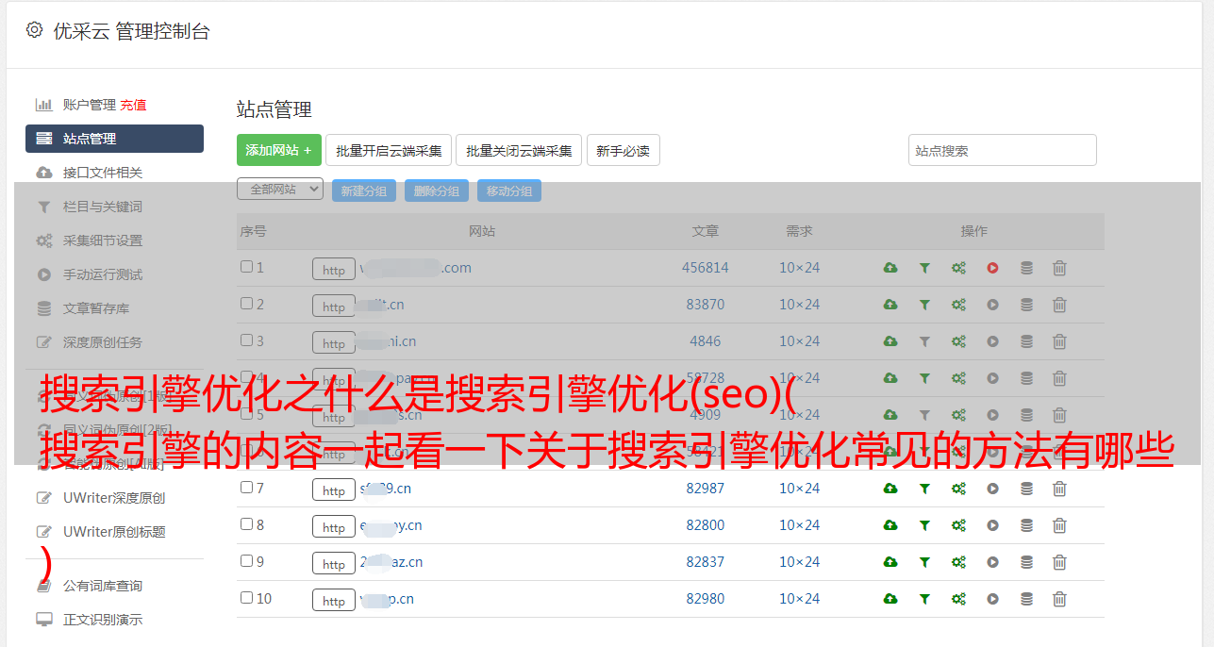The width and height of the screenshot is (1214, 647).
Task: Click the gray filter icon in 4846 row
Action: click(x=924, y=341)
